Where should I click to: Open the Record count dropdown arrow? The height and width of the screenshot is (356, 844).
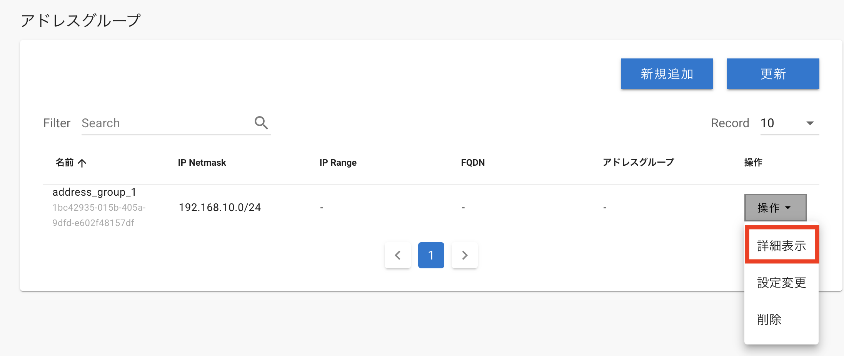tap(810, 123)
